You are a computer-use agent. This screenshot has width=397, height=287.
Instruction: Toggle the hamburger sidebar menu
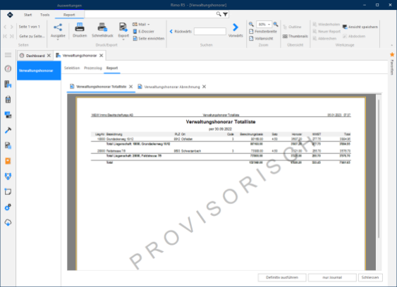(x=8, y=55)
